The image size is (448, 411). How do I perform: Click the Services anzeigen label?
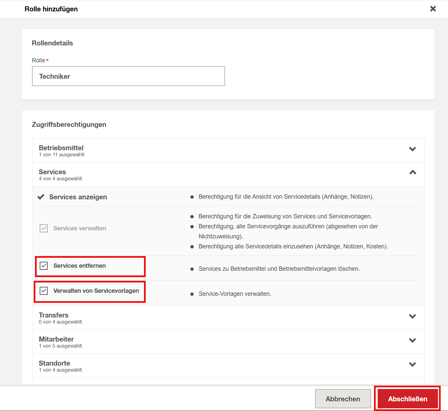click(x=78, y=197)
